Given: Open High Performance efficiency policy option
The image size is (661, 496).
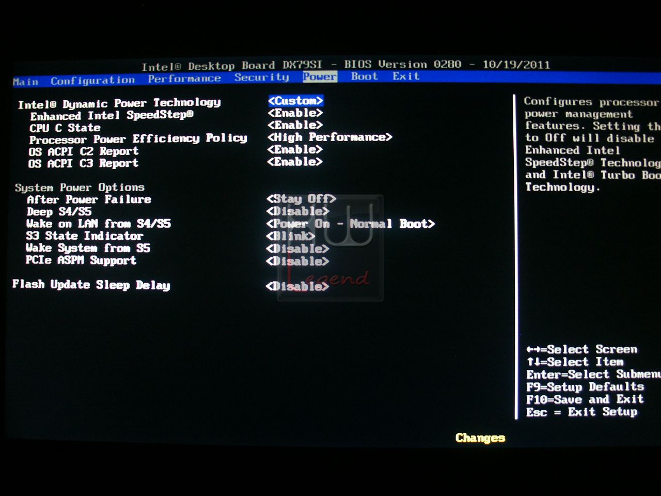Looking at the screenshot, I should (x=330, y=137).
